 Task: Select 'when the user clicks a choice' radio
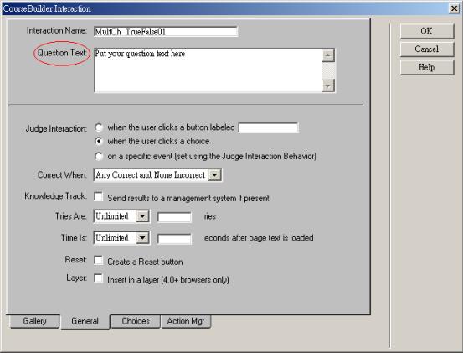[x=99, y=142]
